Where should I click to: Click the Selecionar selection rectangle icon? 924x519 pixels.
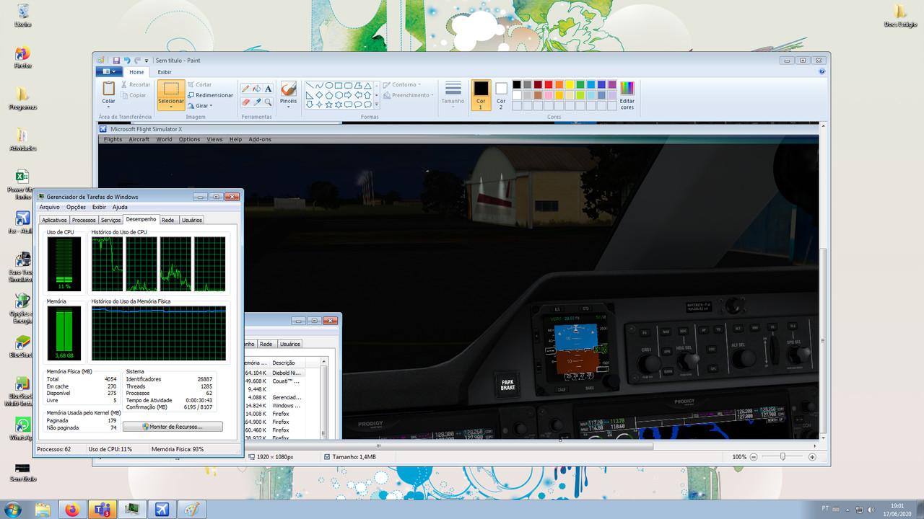(171, 89)
